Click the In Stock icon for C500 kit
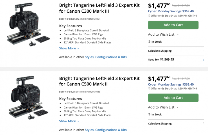 pyautogui.click(x=149, y=115)
